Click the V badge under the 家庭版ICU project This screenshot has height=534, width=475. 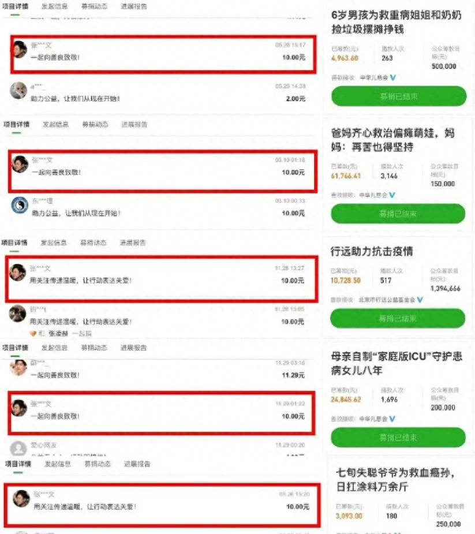click(392, 419)
